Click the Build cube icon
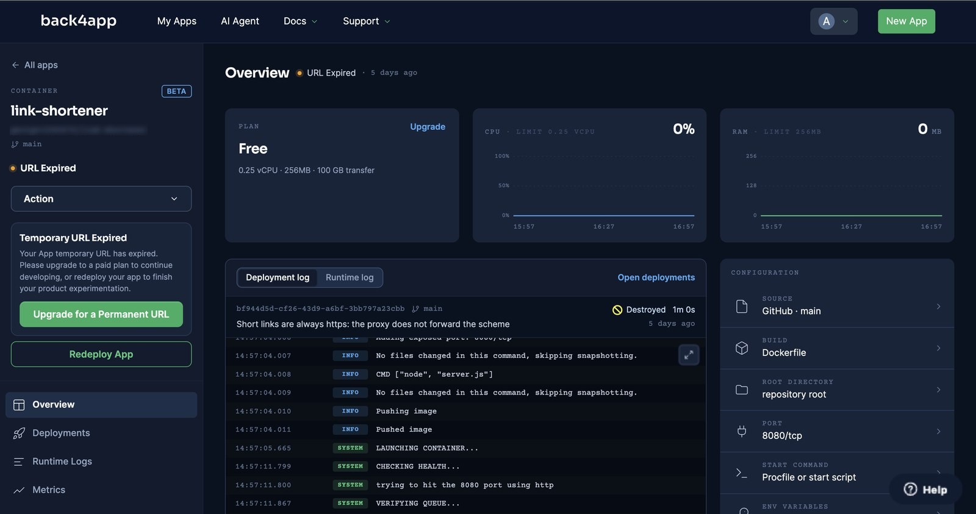Viewport: 976px width, 514px height. point(742,348)
